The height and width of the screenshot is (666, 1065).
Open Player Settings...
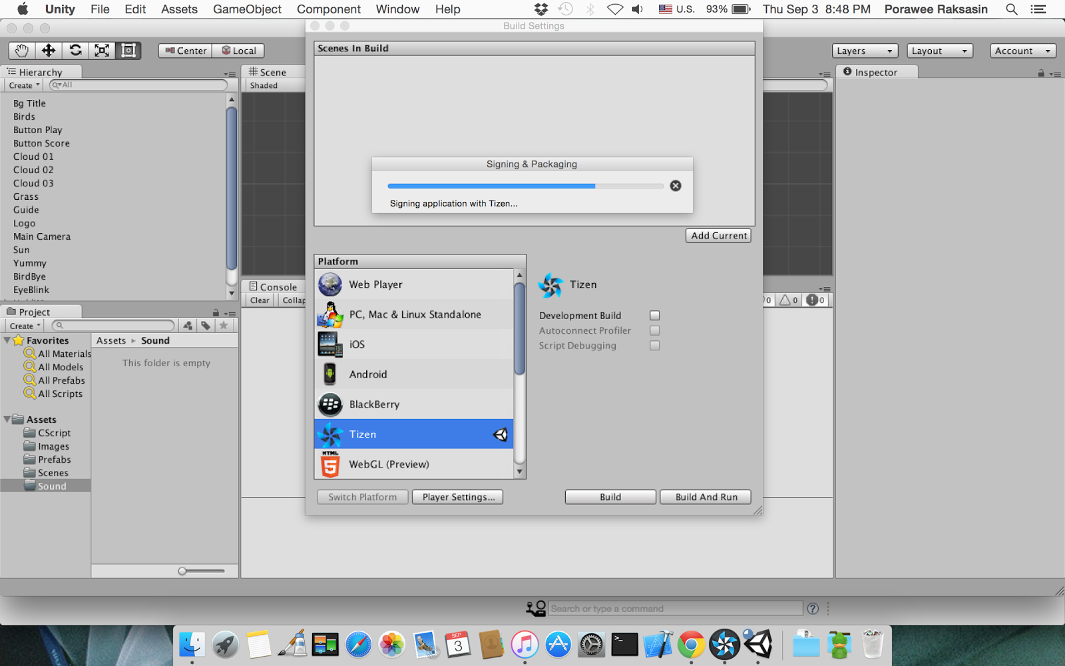coord(458,497)
